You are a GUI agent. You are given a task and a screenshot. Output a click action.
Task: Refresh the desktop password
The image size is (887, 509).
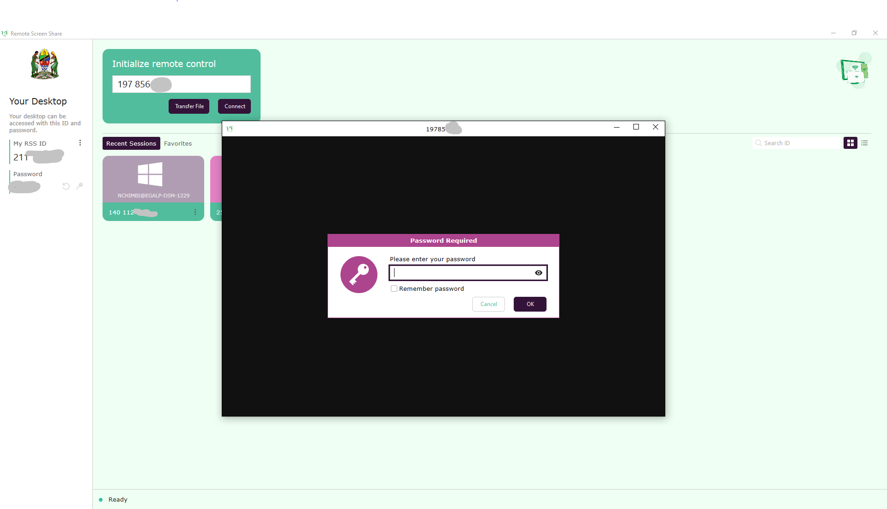point(66,186)
